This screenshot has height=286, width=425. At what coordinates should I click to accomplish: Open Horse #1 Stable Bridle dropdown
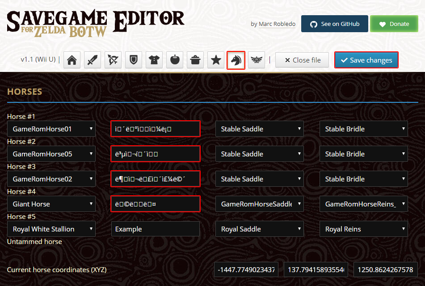click(363, 129)
